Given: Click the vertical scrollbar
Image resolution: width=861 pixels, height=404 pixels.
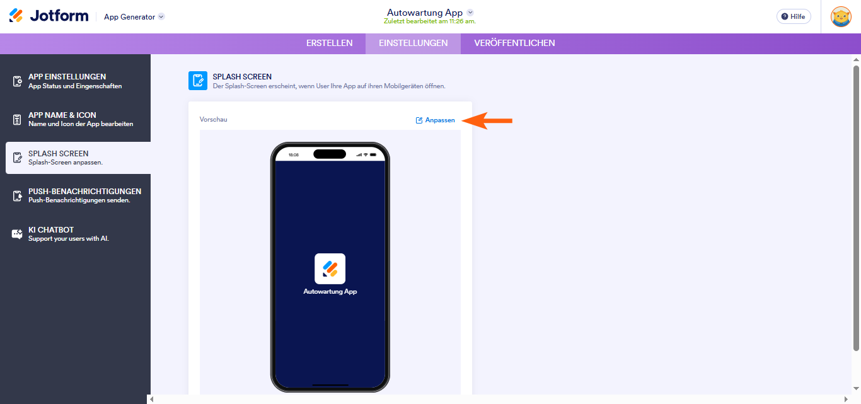Looking at the screenshot, I should pyautogui.click(x=856, y=208).
